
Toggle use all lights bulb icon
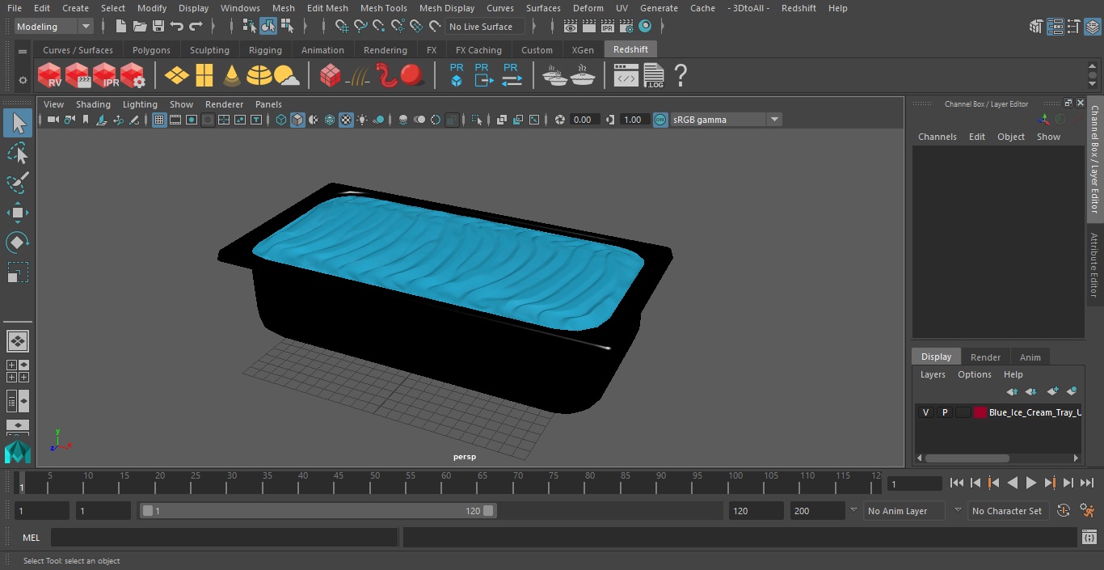pos(362,120)
